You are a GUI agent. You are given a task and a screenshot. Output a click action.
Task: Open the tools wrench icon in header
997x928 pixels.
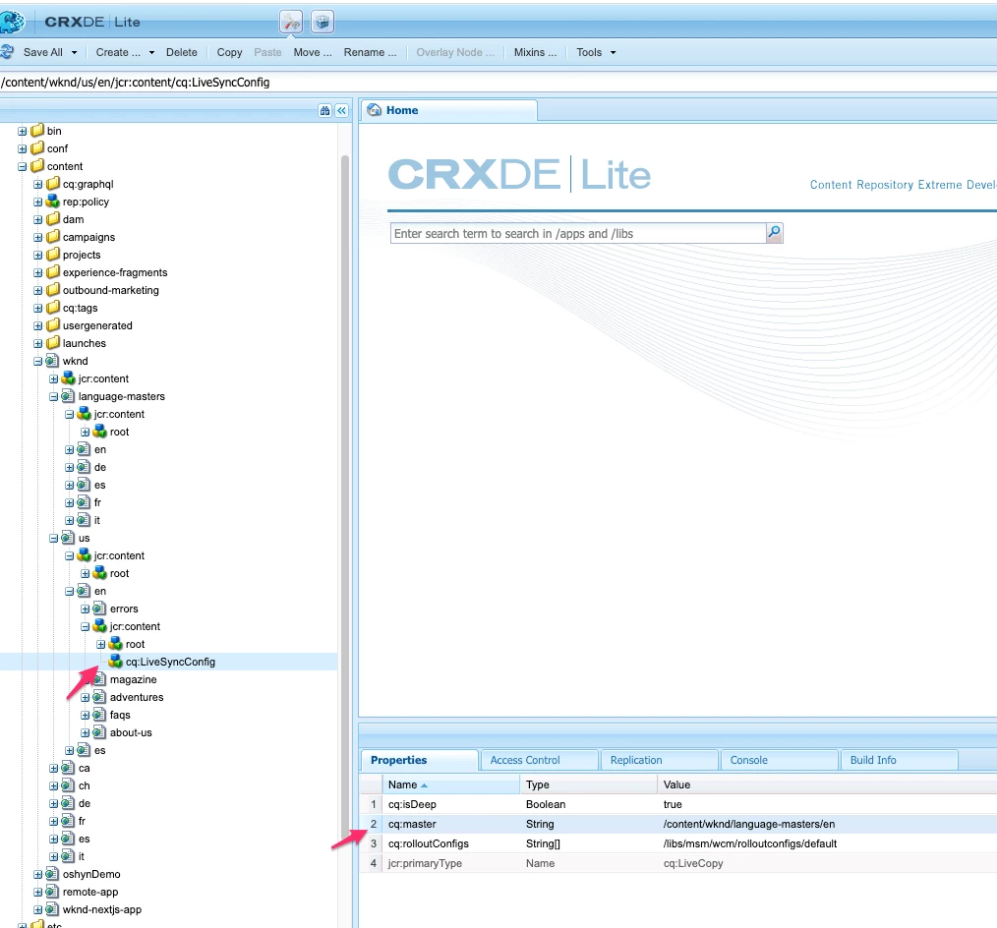click(x=291, y=23)
